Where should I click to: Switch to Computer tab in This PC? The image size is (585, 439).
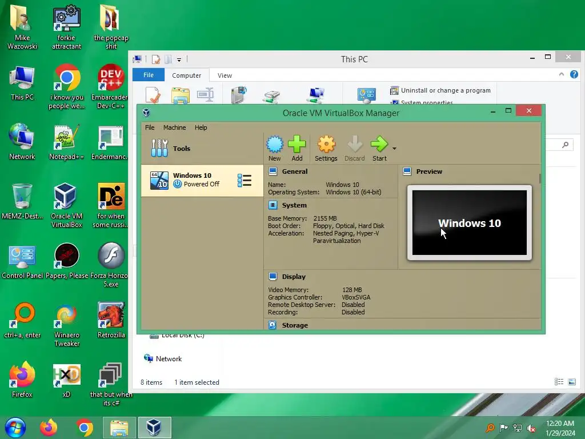pos(187,75)
